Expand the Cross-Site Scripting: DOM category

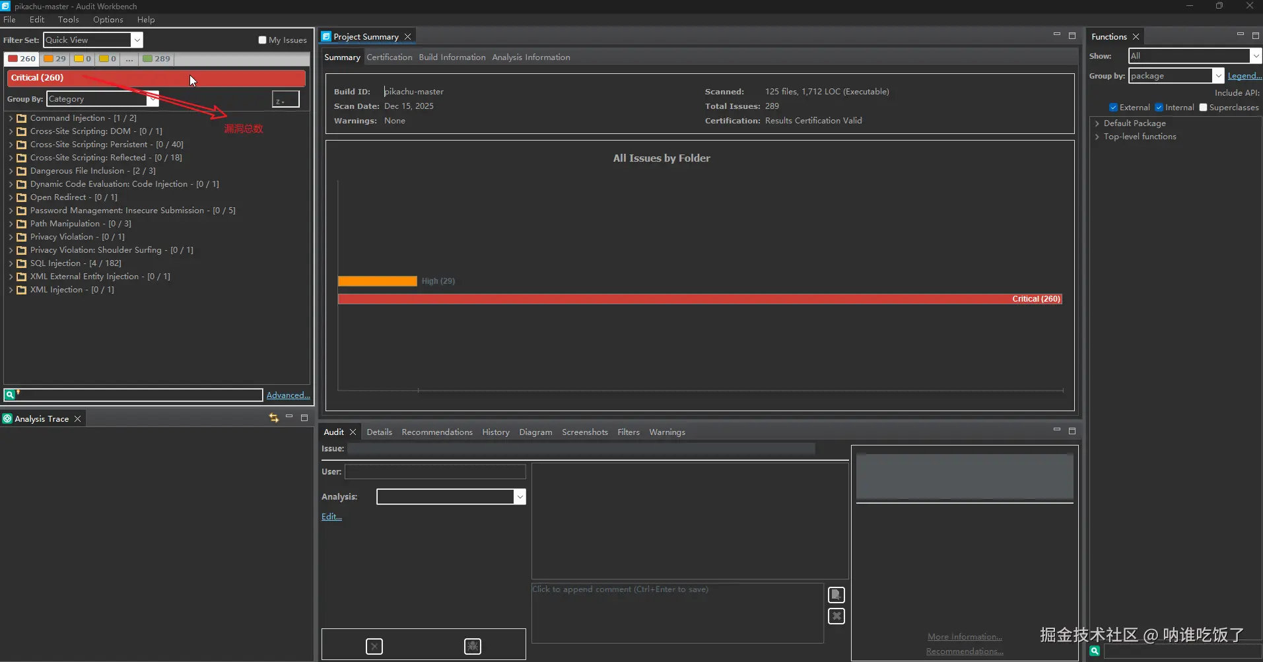click(x=11, y=131)
